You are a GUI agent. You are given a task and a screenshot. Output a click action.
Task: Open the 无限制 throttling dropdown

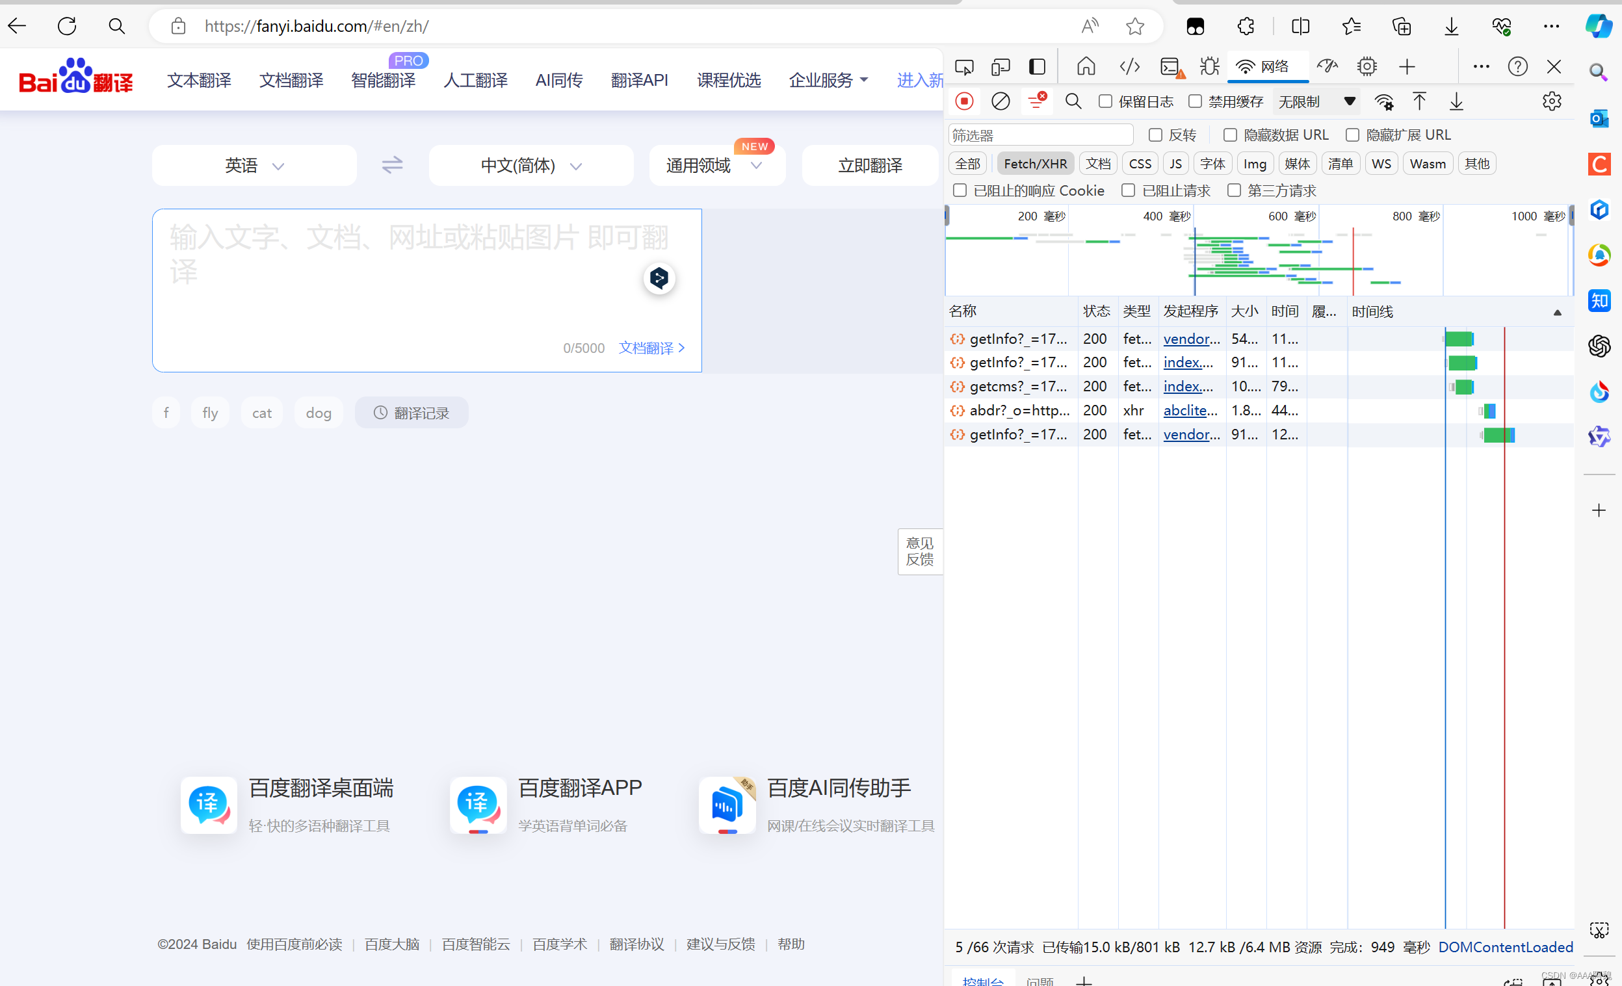(x=1316, y=101)
